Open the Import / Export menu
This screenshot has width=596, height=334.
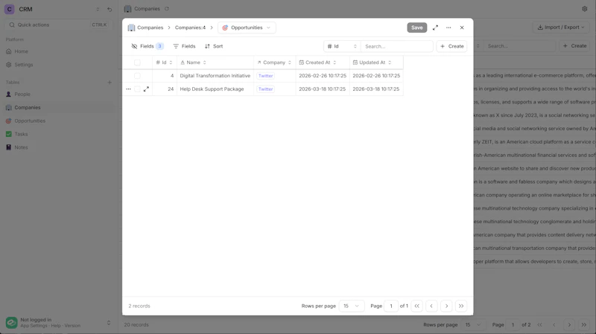561,28
